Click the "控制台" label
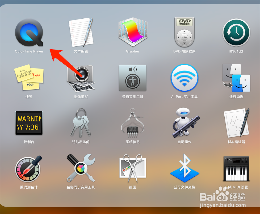Image resolution: width=260 pixels, height=214 pixels. [29, 142]
